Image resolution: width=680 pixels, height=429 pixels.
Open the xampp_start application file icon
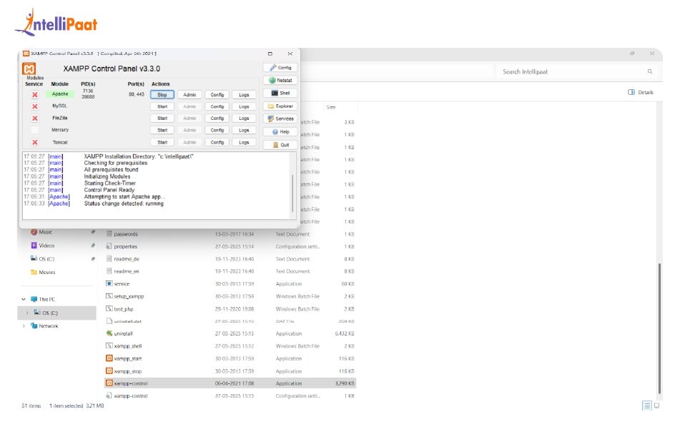(109, 358)
